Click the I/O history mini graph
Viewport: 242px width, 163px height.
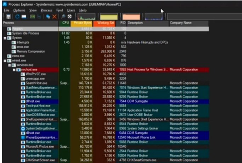pyautogui.click(x=153, y=17)
